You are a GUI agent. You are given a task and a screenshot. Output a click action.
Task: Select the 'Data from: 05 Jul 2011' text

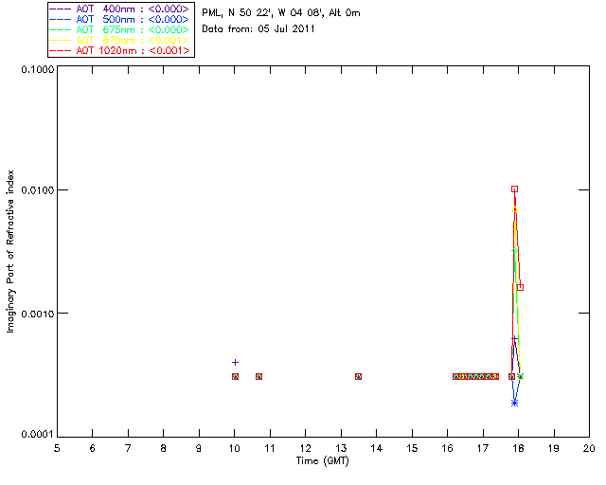(258, 29)
